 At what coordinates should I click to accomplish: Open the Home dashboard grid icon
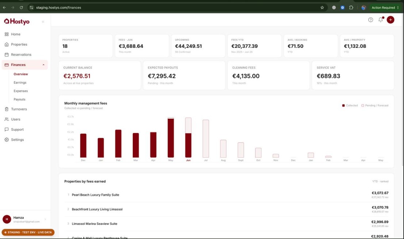click(7, 34)
